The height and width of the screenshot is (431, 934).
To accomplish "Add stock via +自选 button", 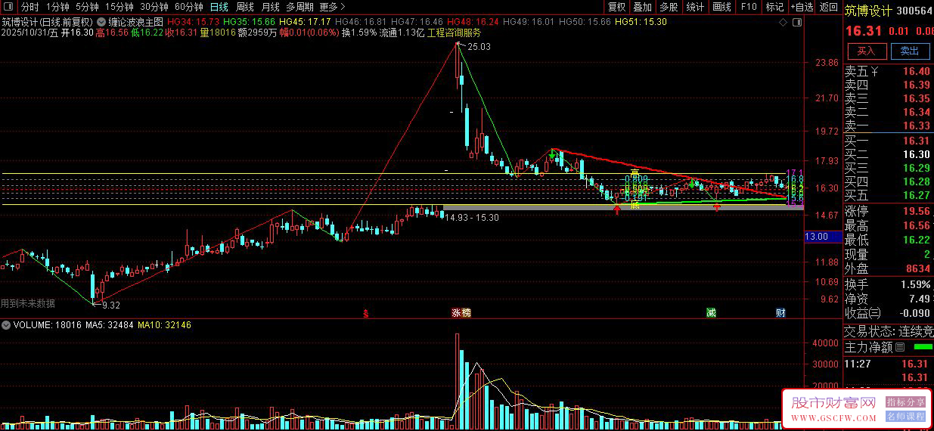I will [802, 7].
